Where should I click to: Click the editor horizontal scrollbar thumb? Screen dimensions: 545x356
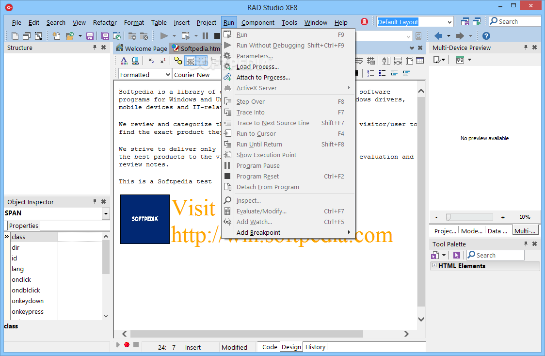(246, 334)
